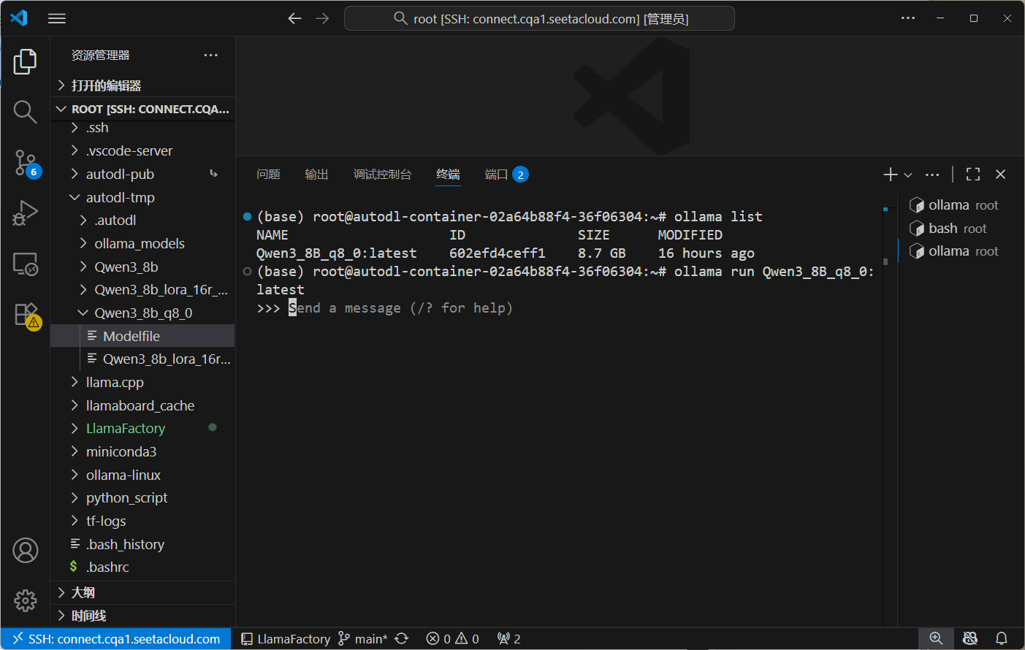Select the last ollama terminal instance

[x=954, y=251]
